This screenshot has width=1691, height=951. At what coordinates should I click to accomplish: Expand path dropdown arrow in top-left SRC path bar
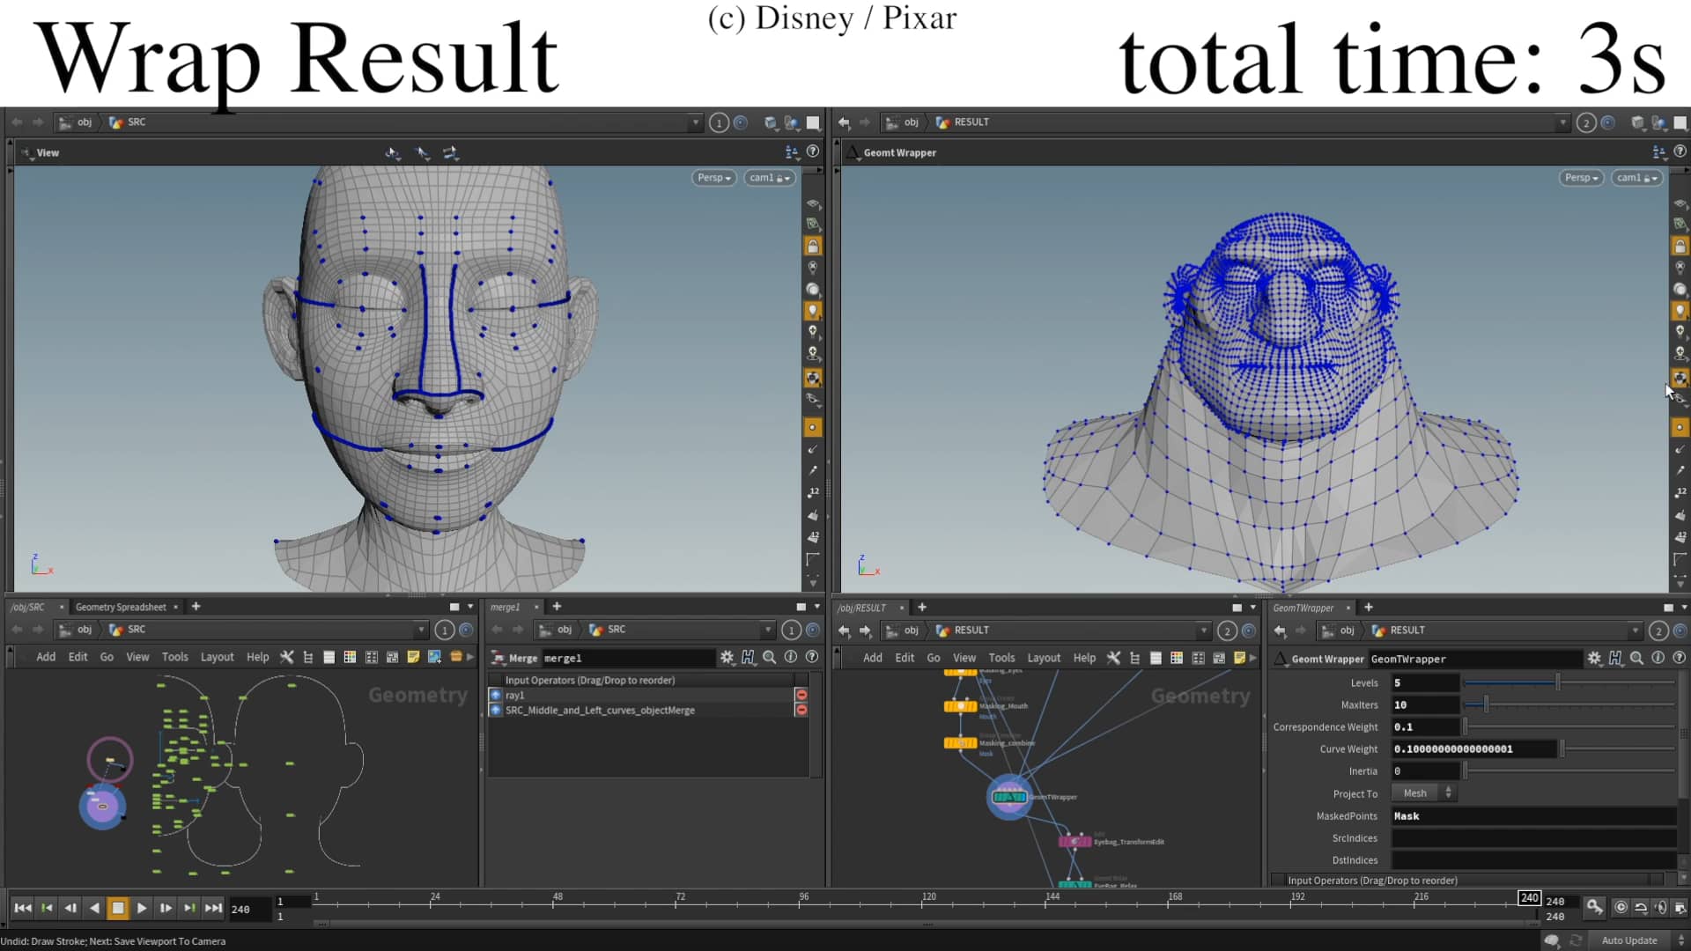point(695,123)
